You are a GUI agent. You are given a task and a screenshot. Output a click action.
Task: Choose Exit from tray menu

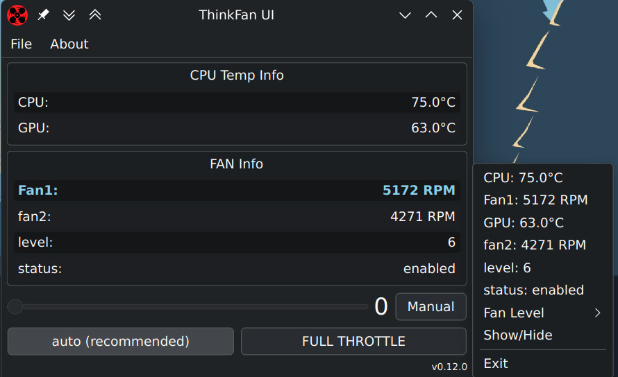[x=496, y=363]
